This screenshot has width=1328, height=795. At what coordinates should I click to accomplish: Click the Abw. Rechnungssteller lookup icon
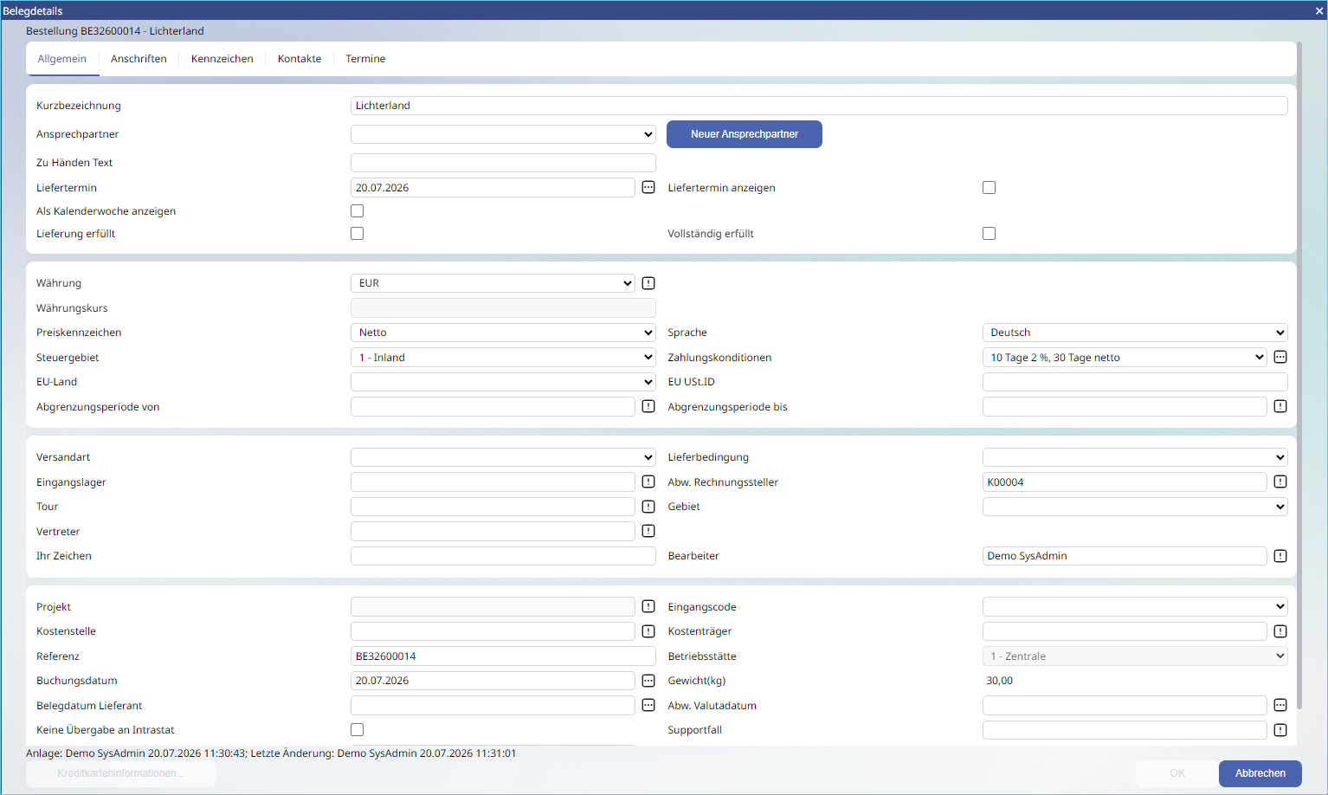pyautogui.click(x=1280, y=482)
